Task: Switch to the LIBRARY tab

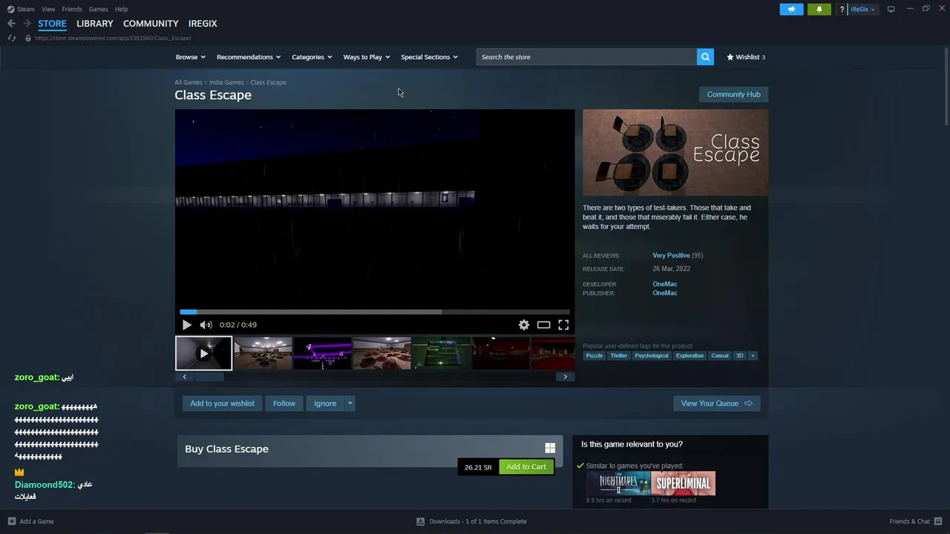Action: click(x=95, y=24)
